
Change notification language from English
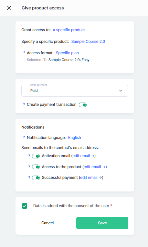click(x=74, y=138)
